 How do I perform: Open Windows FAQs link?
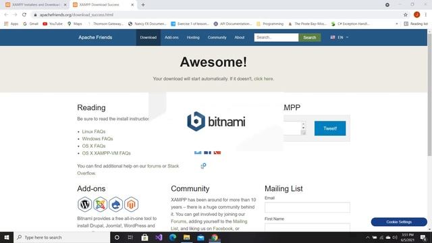[x=97, y=138]
